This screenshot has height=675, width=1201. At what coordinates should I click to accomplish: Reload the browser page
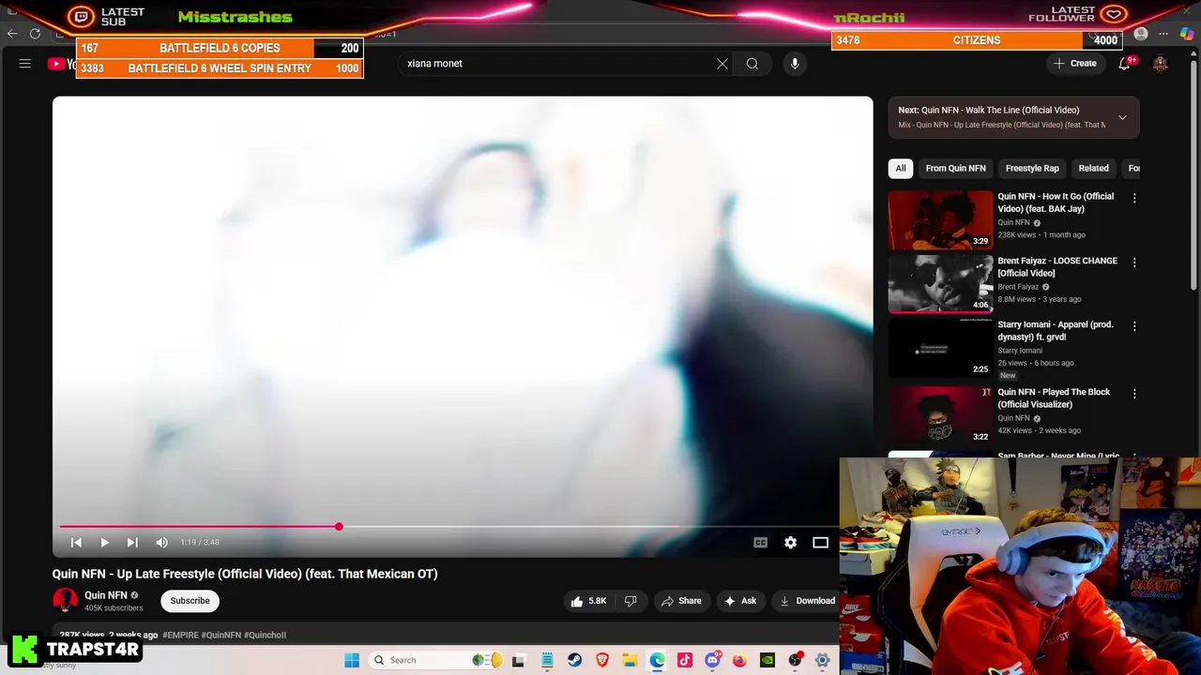click(x=36, y=34)
